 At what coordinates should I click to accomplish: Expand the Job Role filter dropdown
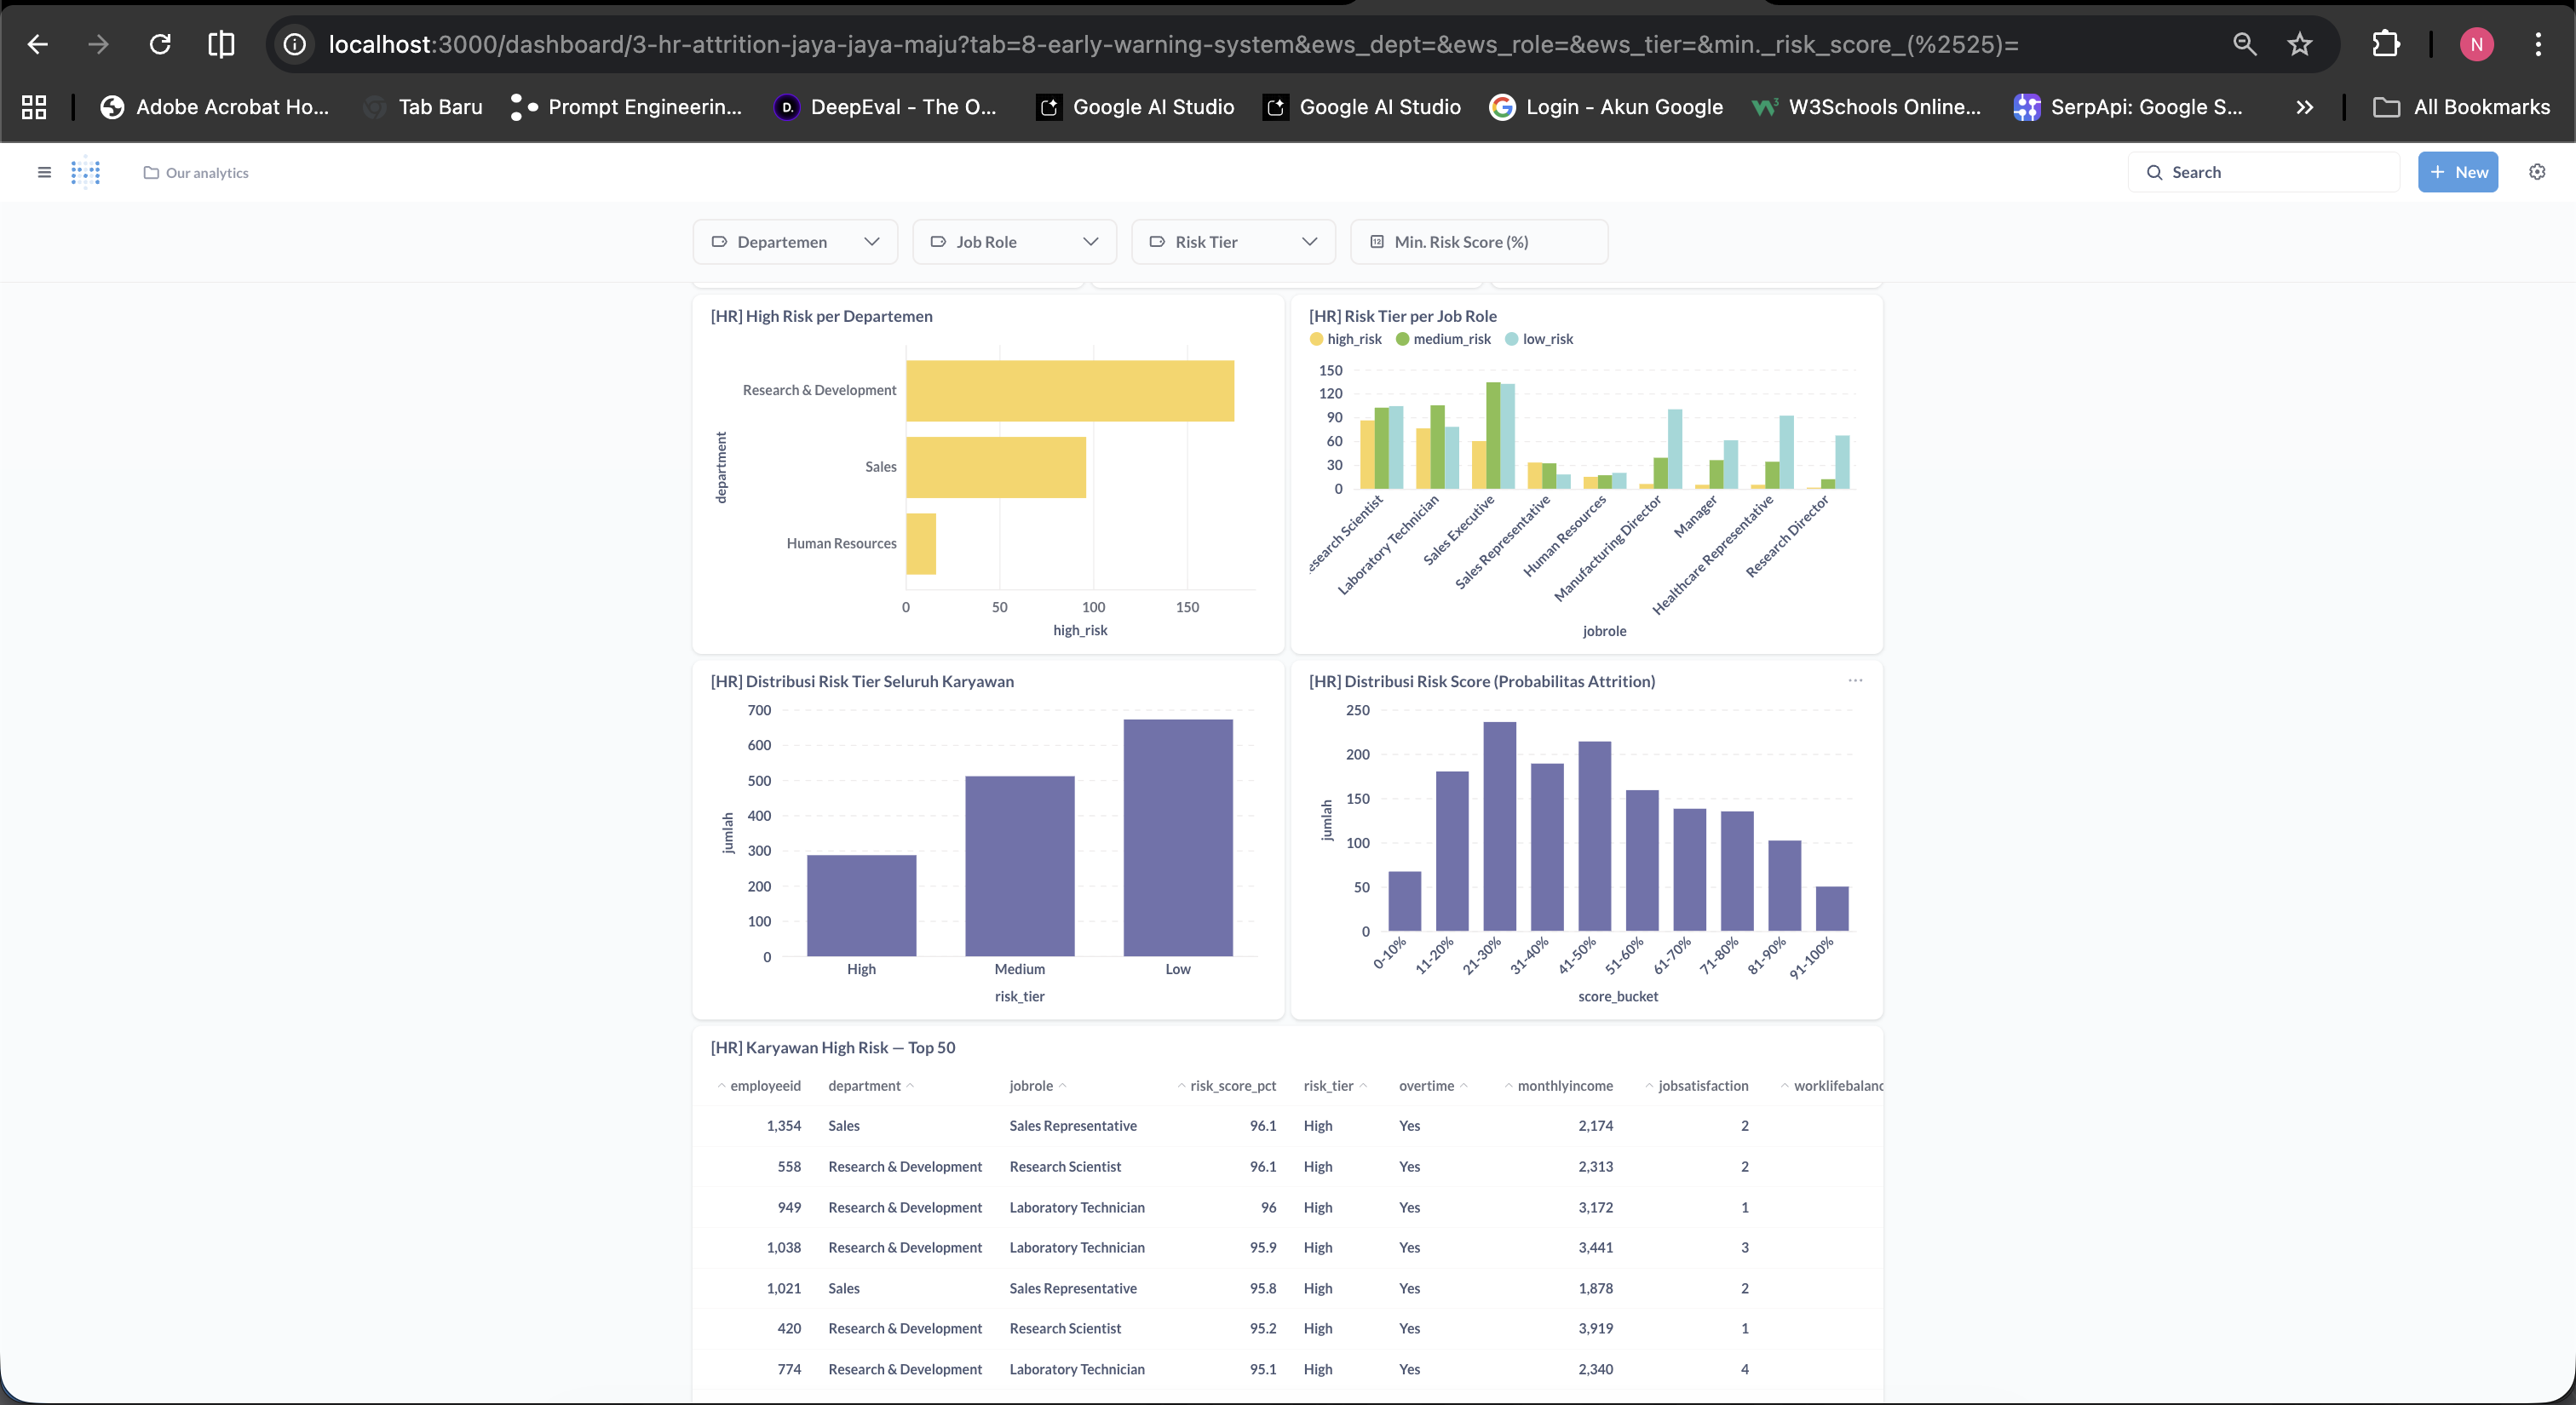[x=1014, y=242]
